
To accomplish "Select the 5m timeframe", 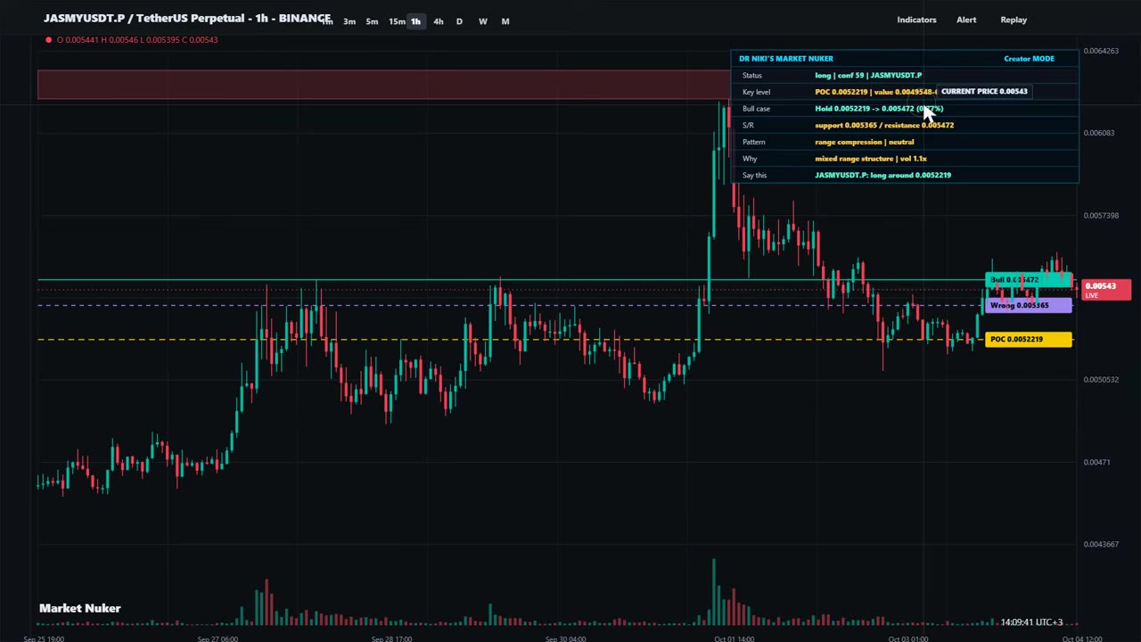I will [372, 21].
